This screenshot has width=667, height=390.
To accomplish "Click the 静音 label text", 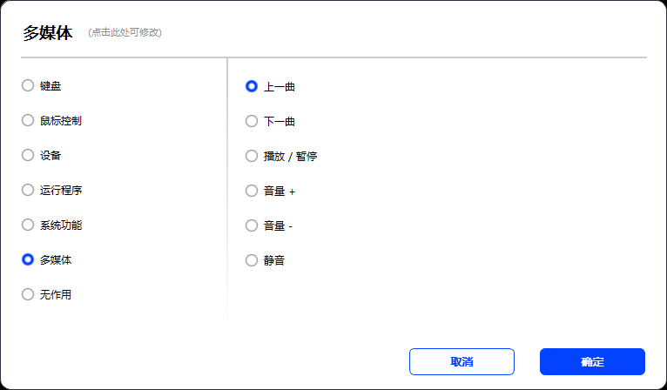I will (x=274, y=260).
